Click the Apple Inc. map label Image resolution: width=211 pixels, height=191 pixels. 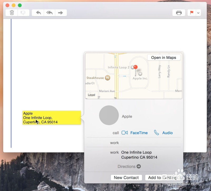[x=140, y=78]
